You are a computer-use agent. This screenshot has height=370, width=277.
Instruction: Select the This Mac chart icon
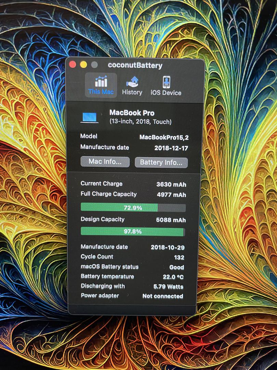coord(101,81)
